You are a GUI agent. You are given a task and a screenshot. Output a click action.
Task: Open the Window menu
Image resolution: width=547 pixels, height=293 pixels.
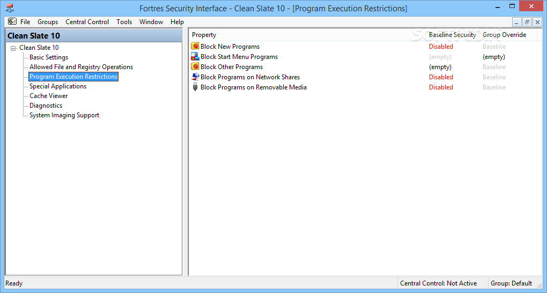pos(151,22)
